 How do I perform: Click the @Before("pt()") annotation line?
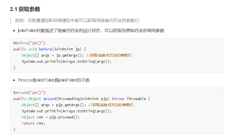[x=29, y=43]
